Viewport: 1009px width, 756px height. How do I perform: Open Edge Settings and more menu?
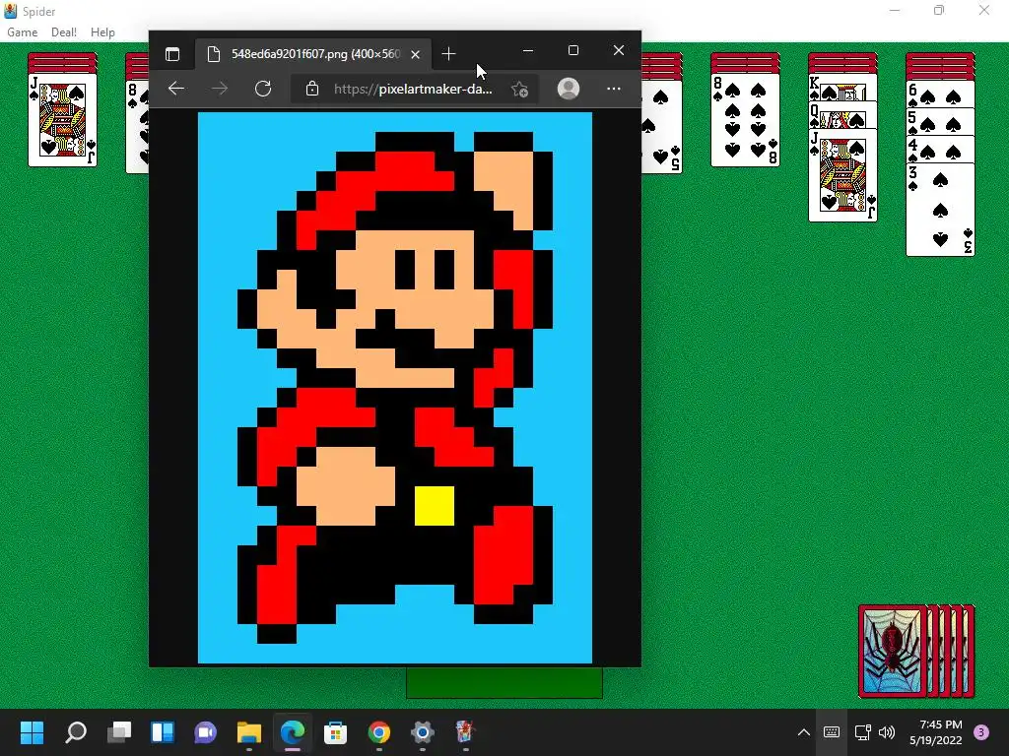(x=614, y=89)
